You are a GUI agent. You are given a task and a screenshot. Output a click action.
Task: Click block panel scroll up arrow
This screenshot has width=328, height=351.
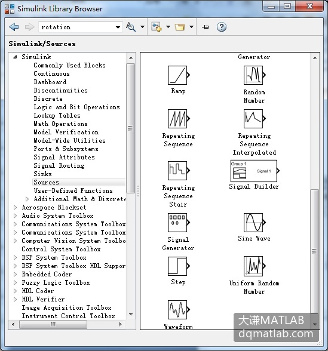tap(315, 58)
